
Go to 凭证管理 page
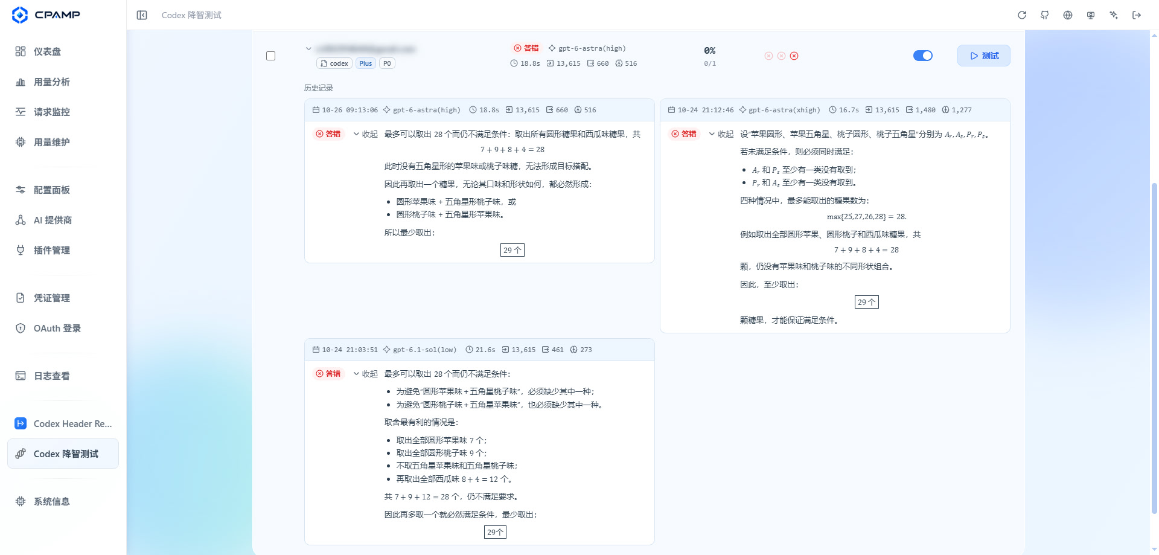tap(63, 298)
